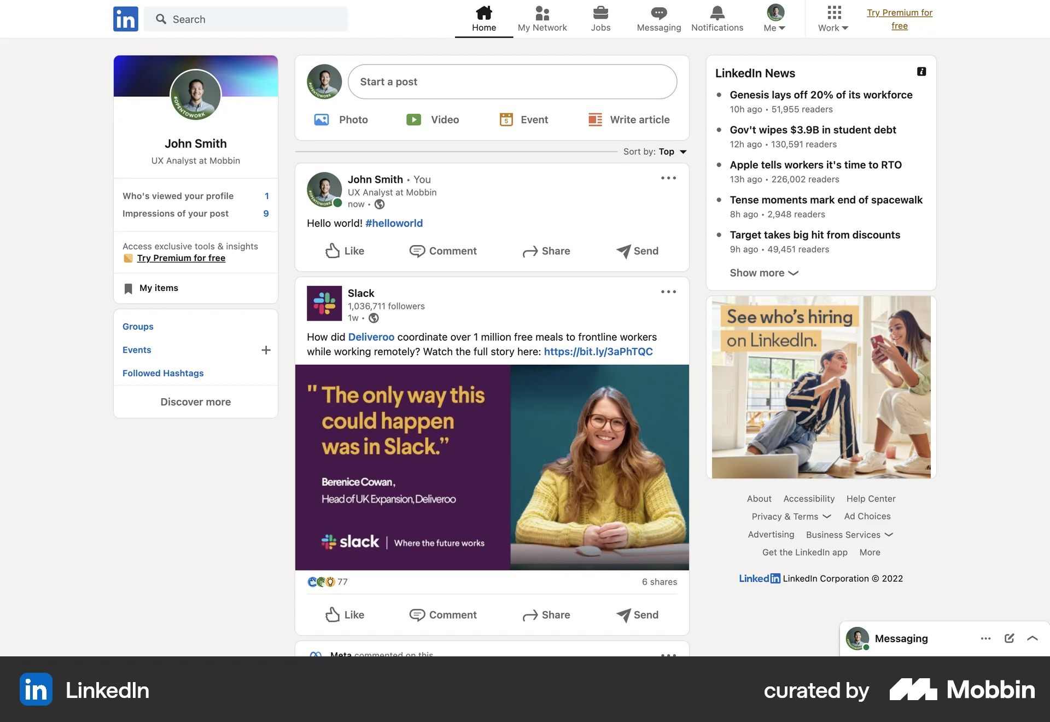Click inside the Search field
Image resolution: width=1050 pixels, height=722 pixels.
[x=246, y=19]
